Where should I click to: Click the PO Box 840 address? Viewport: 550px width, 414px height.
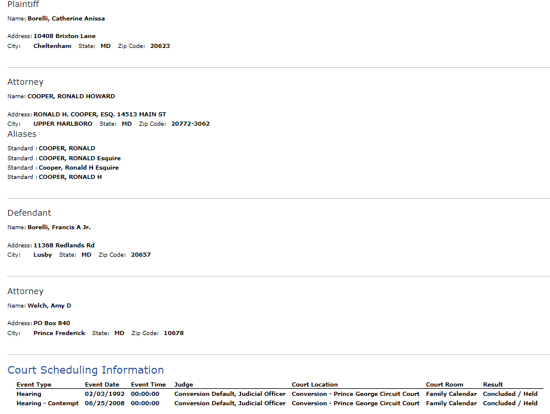coord(52,323)
